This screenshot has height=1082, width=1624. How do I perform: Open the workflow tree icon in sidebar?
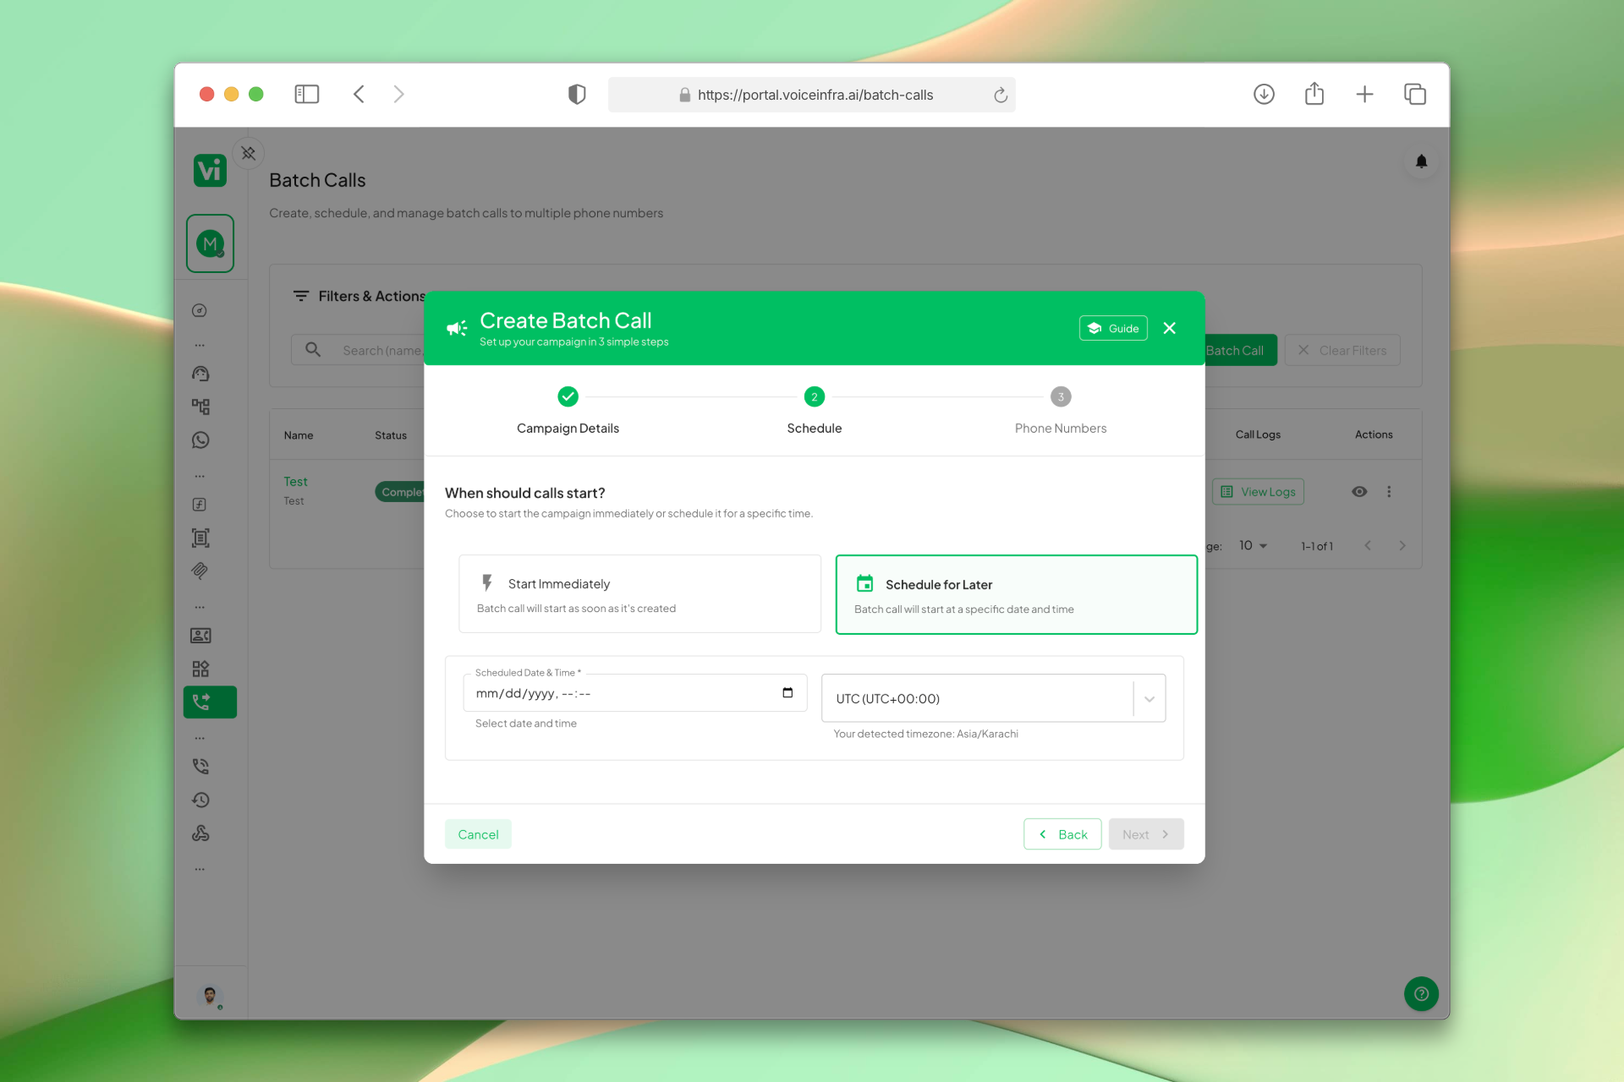(200, 407)
